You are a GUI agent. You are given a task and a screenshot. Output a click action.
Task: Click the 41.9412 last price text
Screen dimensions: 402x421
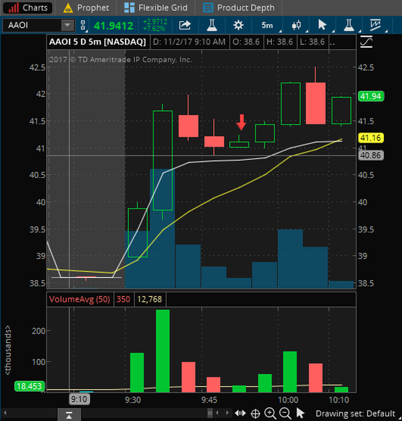coord(113,26)
